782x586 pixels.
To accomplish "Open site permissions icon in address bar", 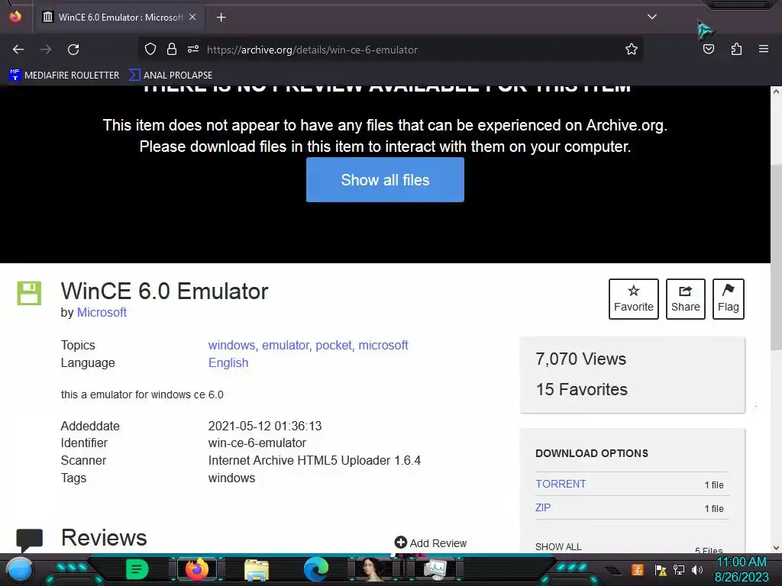I will 193,50.
